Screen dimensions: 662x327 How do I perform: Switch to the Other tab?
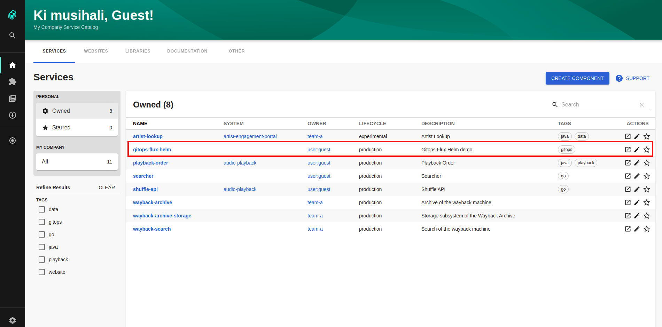[x=237, y=51]
